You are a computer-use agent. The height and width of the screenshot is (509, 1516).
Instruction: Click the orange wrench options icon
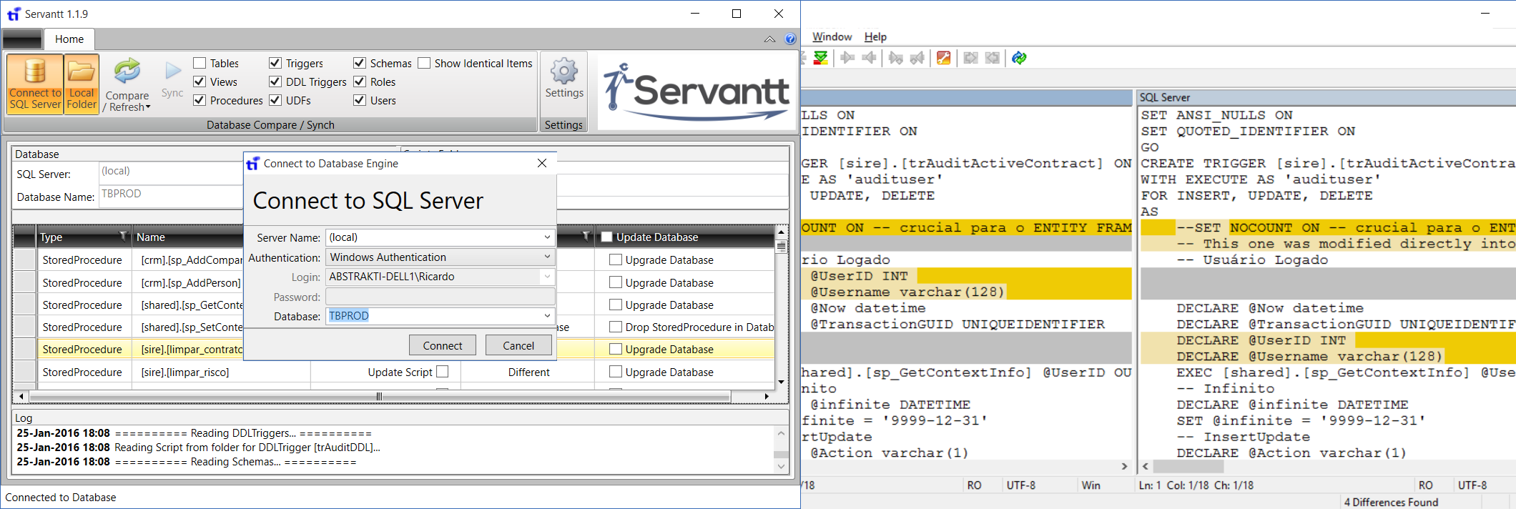click(943, 58)
